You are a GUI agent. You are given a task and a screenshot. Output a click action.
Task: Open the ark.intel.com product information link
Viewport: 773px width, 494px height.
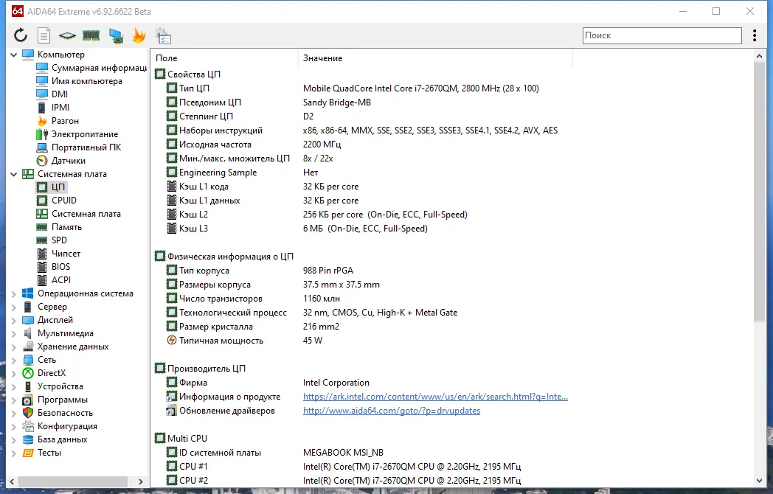click(435, 397)
